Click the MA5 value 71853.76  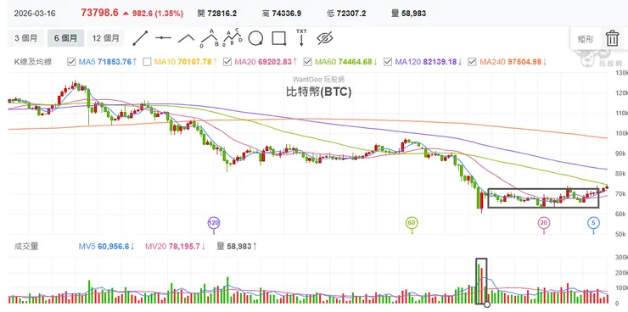click(x=115, y=62)
